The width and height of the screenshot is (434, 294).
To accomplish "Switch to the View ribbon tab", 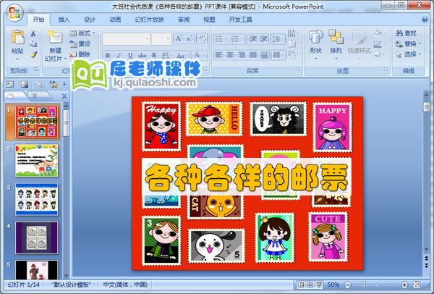I will (x=209, y=20).
